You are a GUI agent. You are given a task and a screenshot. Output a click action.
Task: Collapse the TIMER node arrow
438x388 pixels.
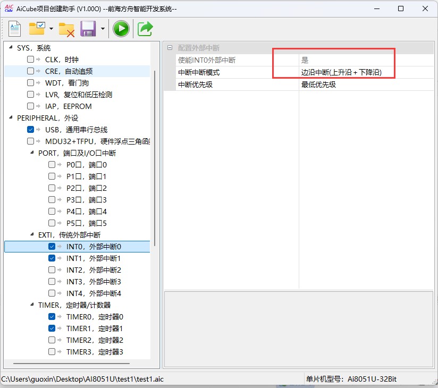pos(32,305)
